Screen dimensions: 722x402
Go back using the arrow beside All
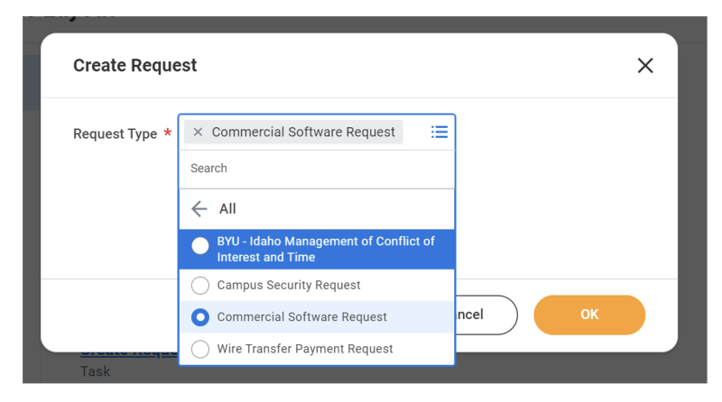tap(199, 209)
